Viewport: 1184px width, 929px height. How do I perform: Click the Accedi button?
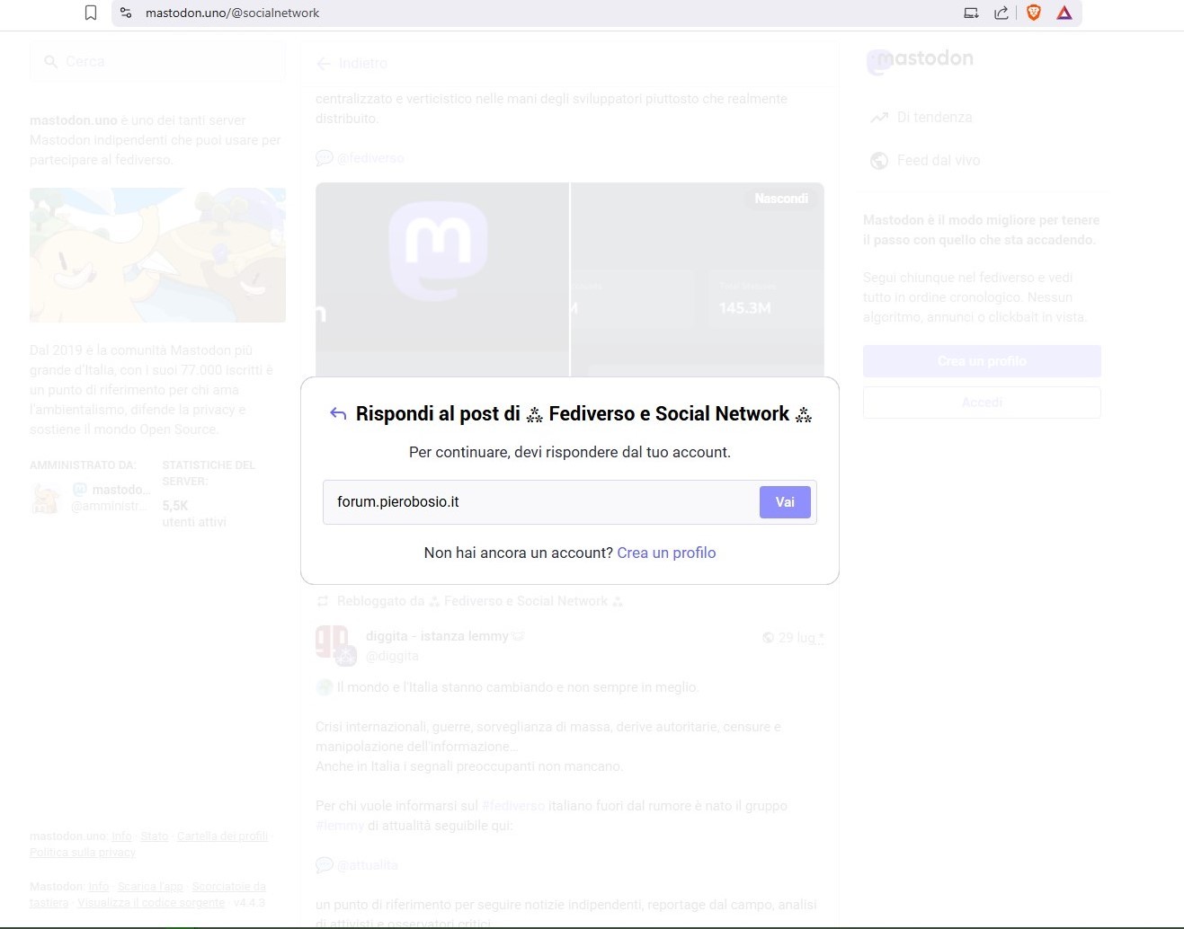pos(981,402)
